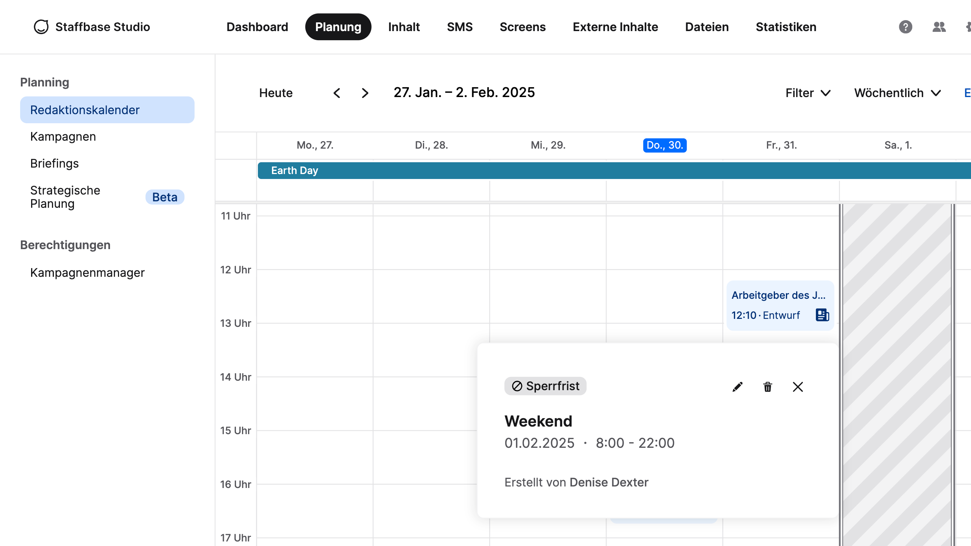Viewport: 971px width, 546px height.
Task: Click the date range 27. Jan. – 2. Feb. 2025
Action: (x=464, y=93)
